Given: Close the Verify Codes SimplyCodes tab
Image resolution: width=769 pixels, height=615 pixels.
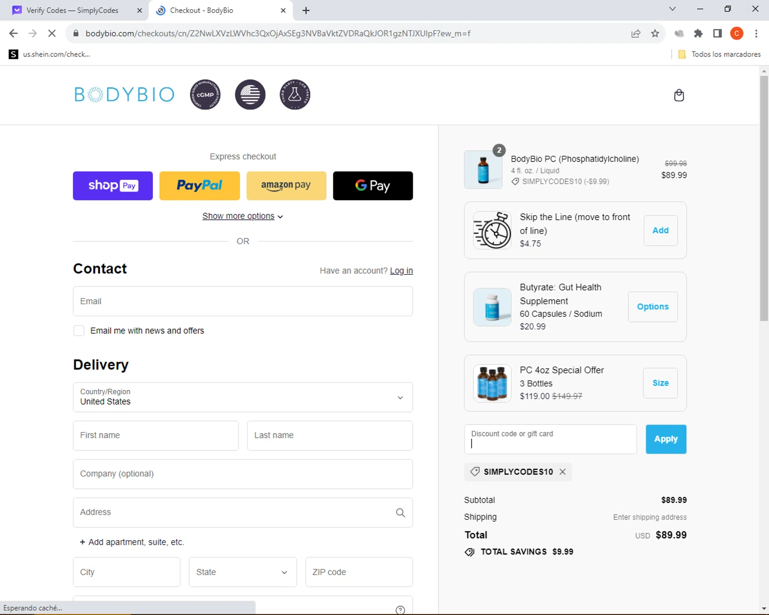Looking at the screenshot, I should point(139,10).
